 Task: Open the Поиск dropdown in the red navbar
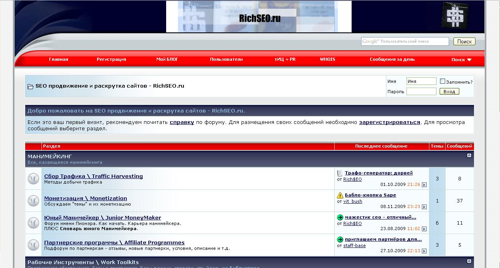coord(461,59)
